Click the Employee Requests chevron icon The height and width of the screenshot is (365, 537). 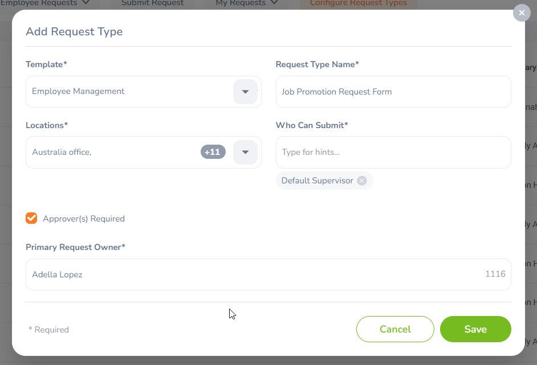click(84, 3)
